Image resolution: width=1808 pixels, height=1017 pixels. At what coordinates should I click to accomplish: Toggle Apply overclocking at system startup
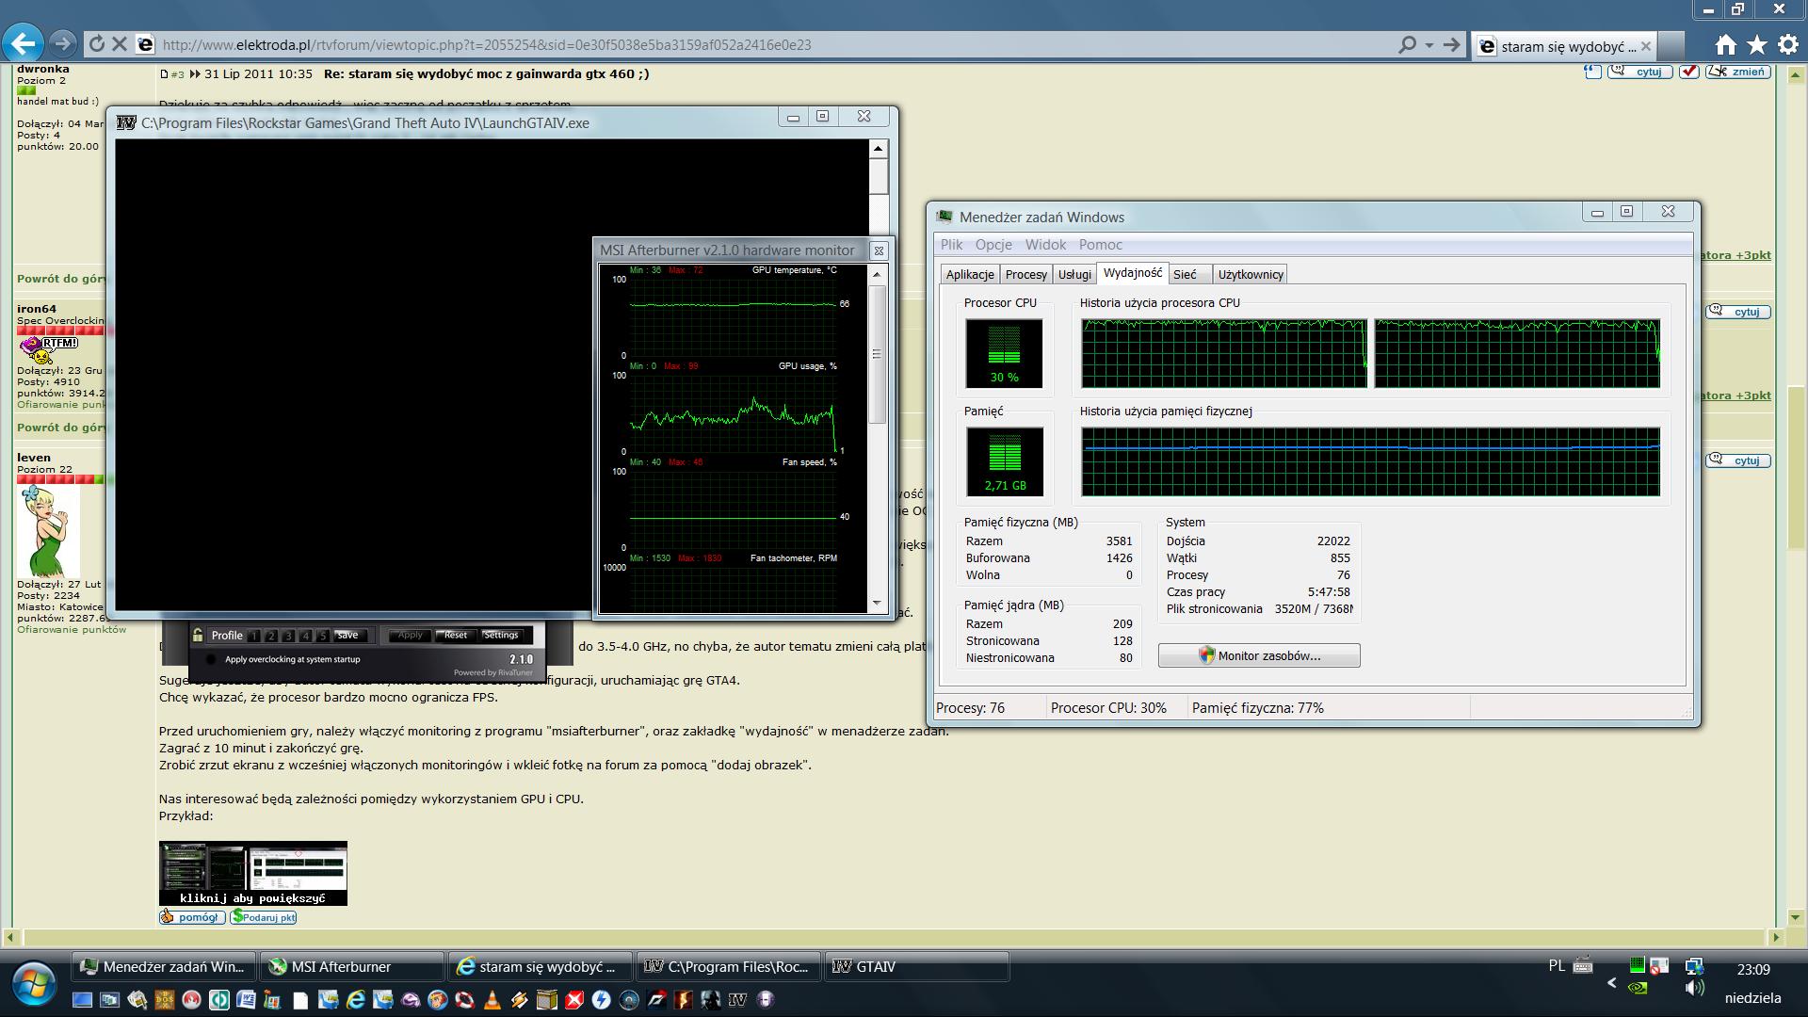[x=211, y=659]
